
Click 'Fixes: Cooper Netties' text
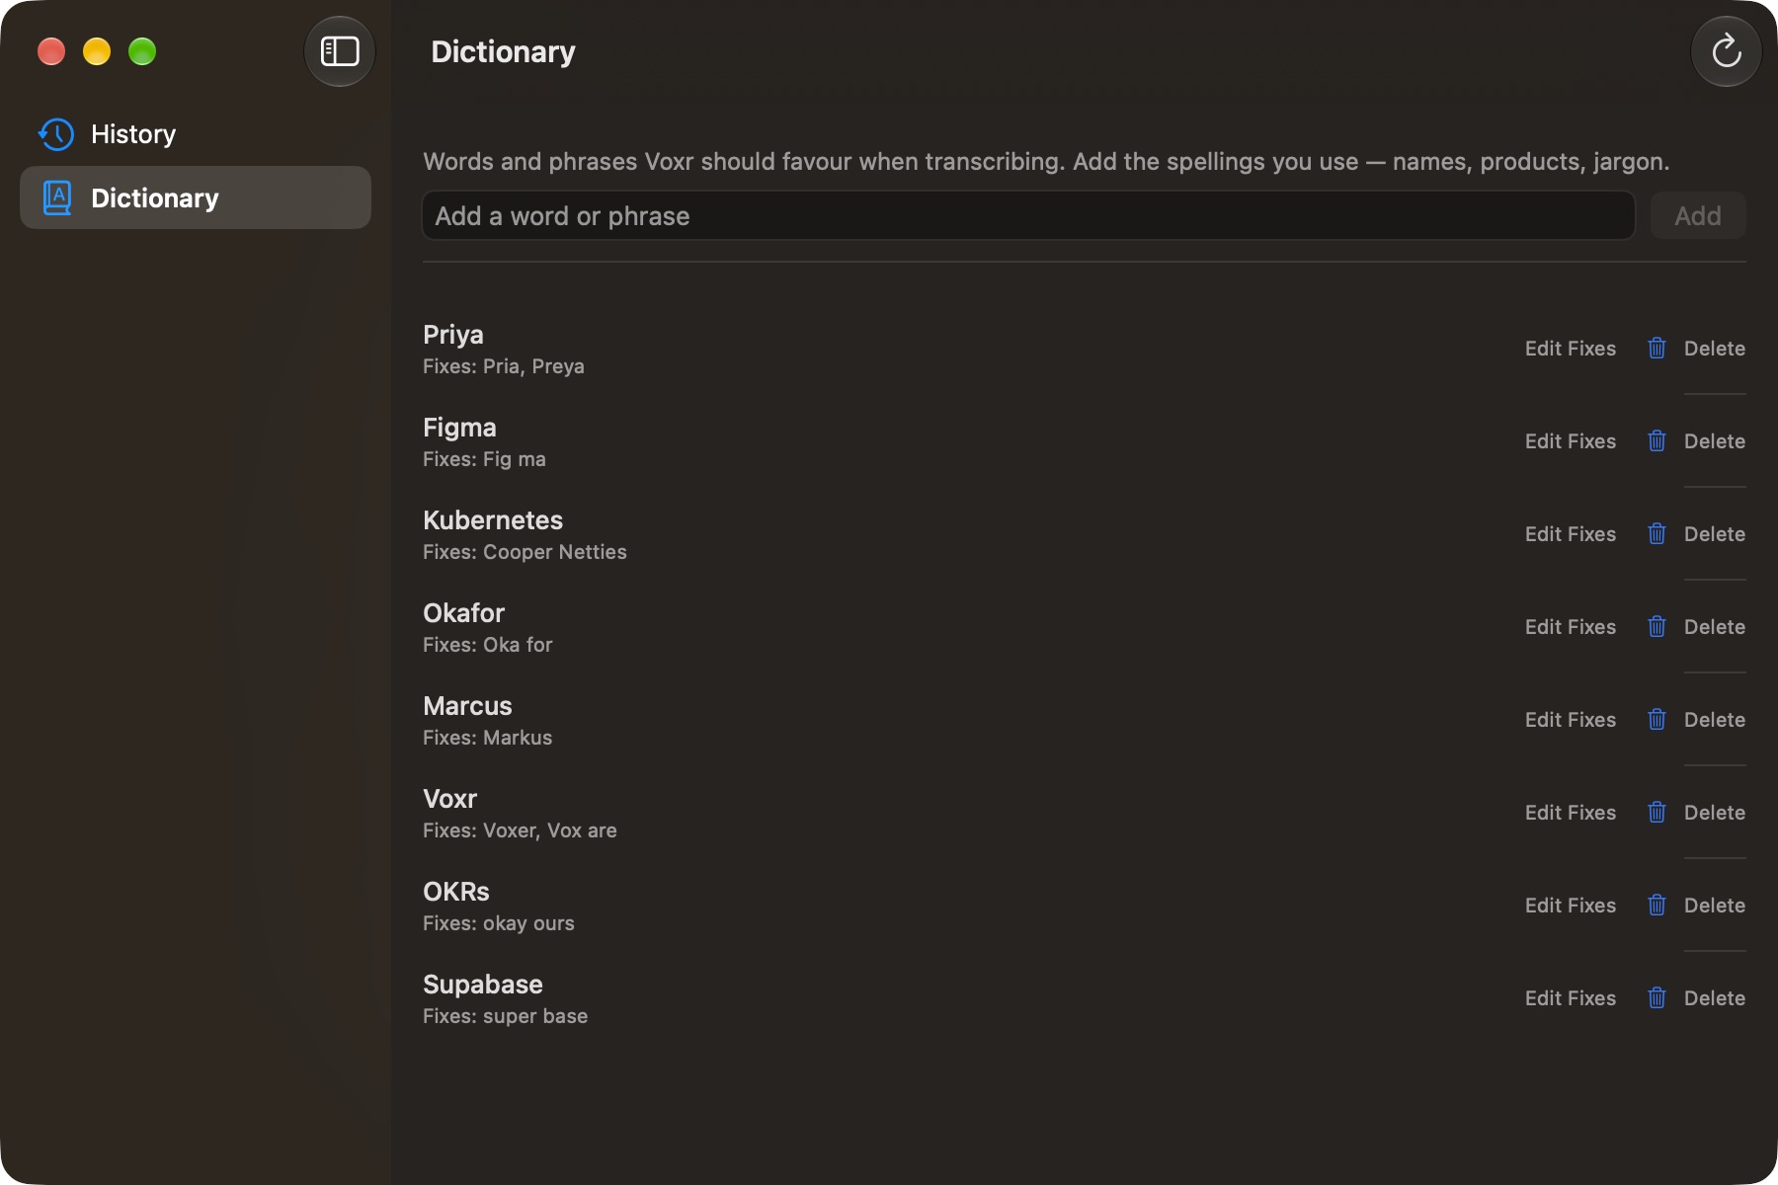(x=525, y=552)
